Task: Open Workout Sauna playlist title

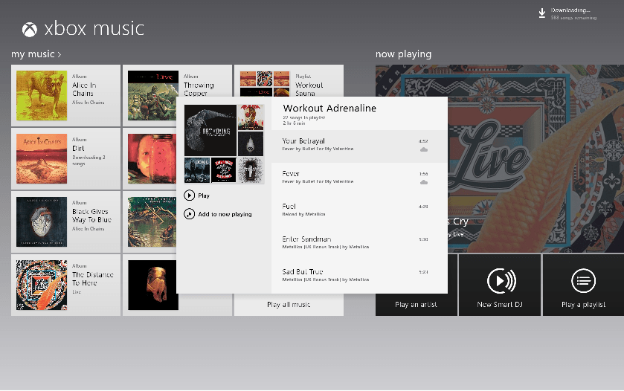Action: tap(309, 89)
